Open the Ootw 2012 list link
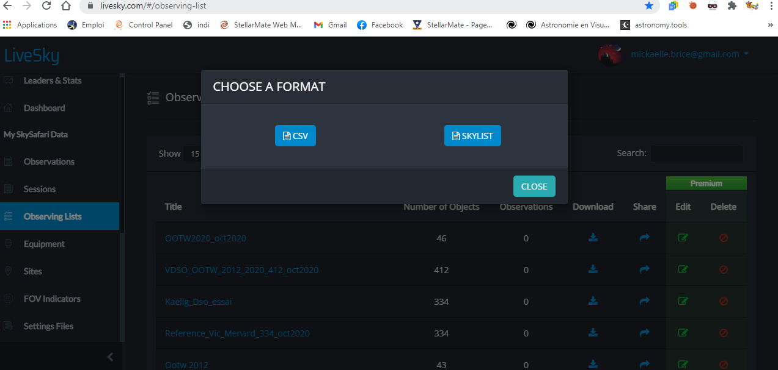The image size is (778, 370). click(x=186, y=365)
